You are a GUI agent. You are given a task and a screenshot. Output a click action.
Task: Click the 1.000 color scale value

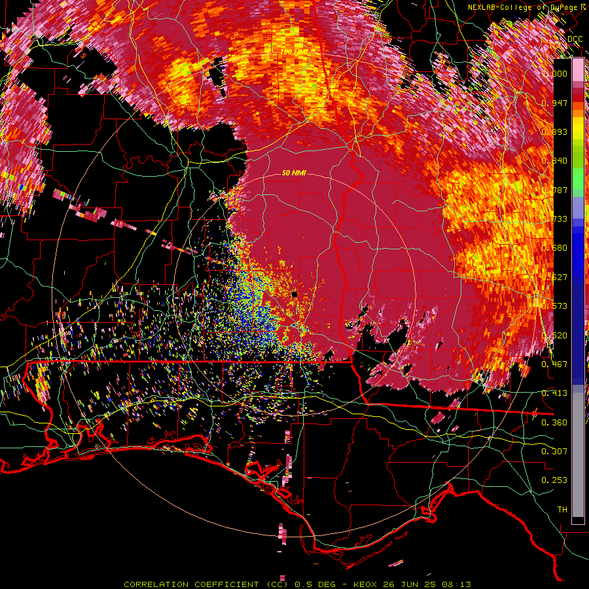(554, 73)
